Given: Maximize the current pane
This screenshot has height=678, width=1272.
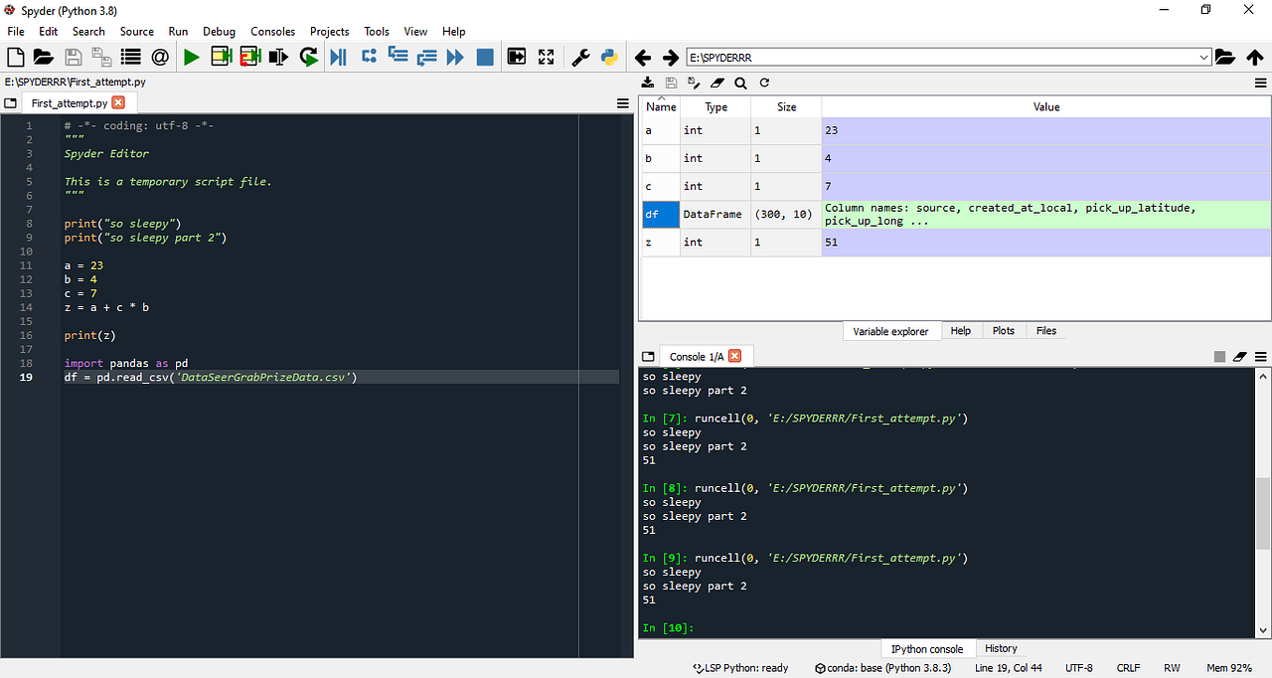Looking at the screenshot, I should tap(517, 57).
